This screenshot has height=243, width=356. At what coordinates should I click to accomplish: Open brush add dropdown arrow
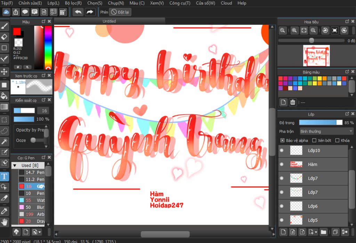click(40, 232)
